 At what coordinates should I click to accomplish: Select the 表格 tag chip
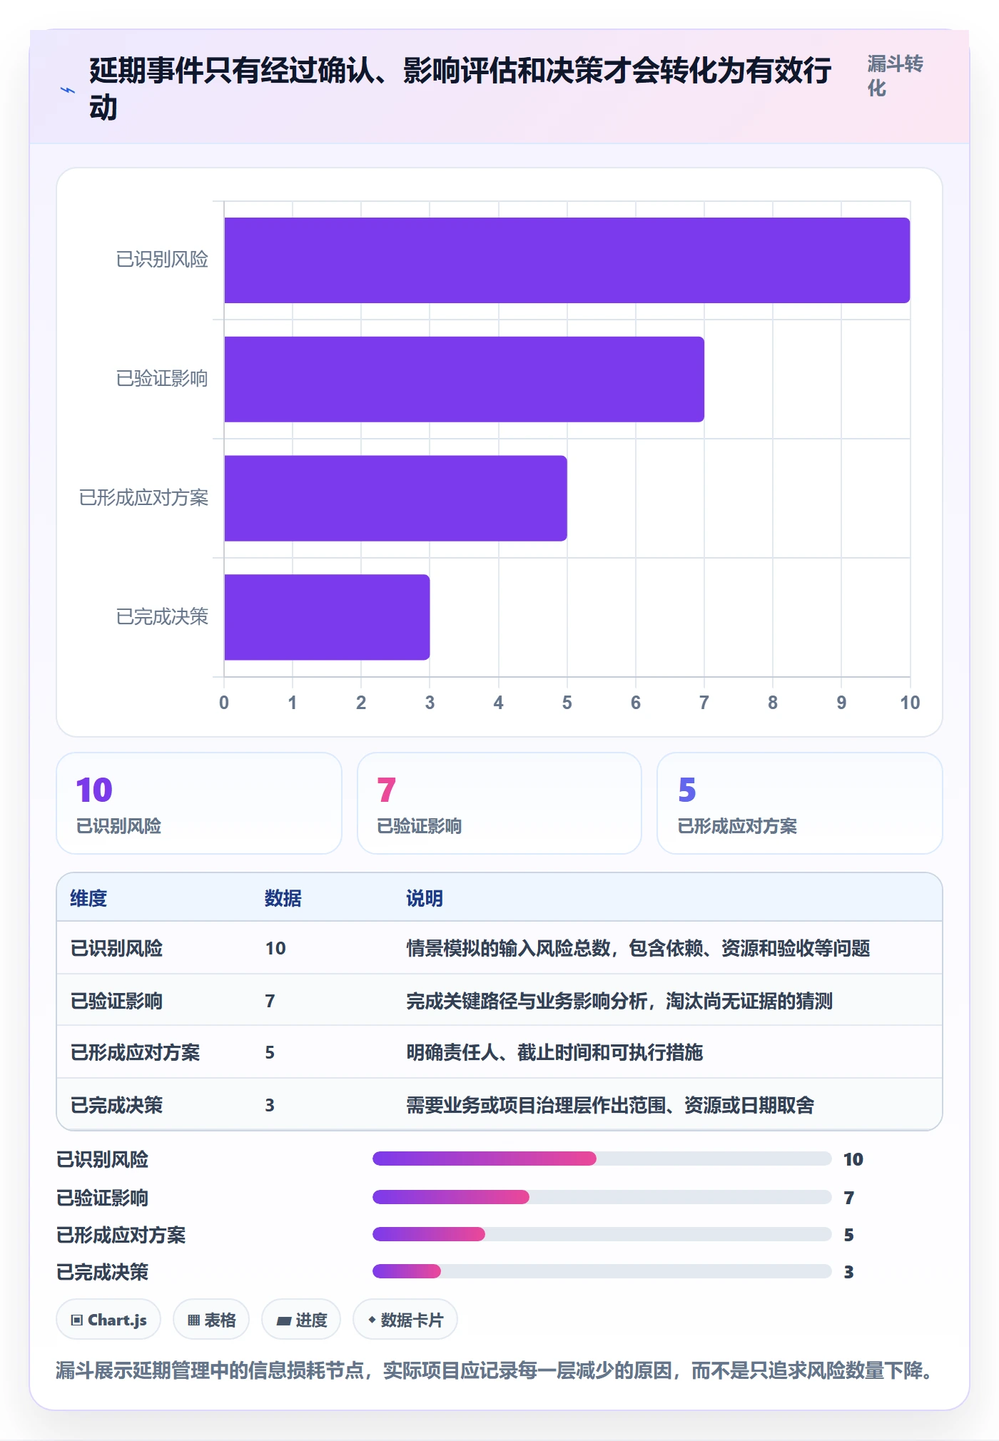coord(211,1320)
